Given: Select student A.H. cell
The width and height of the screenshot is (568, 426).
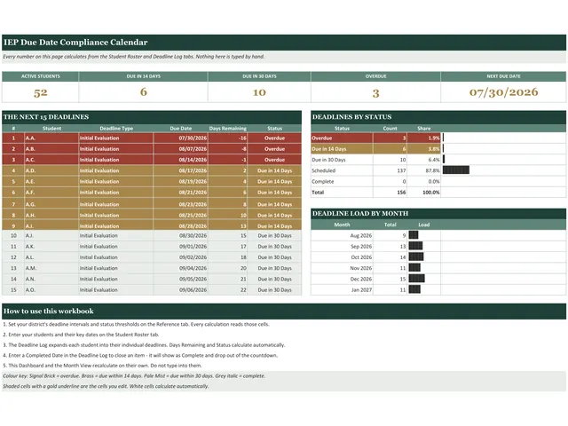Looking at the screenshot, I should click(51, 215).
